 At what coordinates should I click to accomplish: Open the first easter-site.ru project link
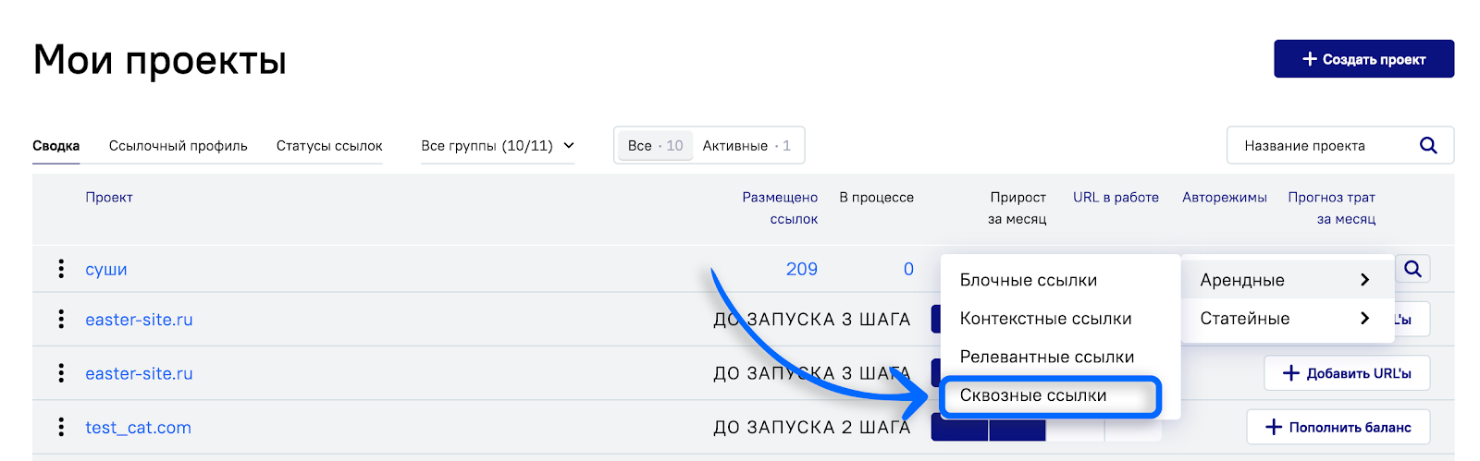[x=139, y=320]
